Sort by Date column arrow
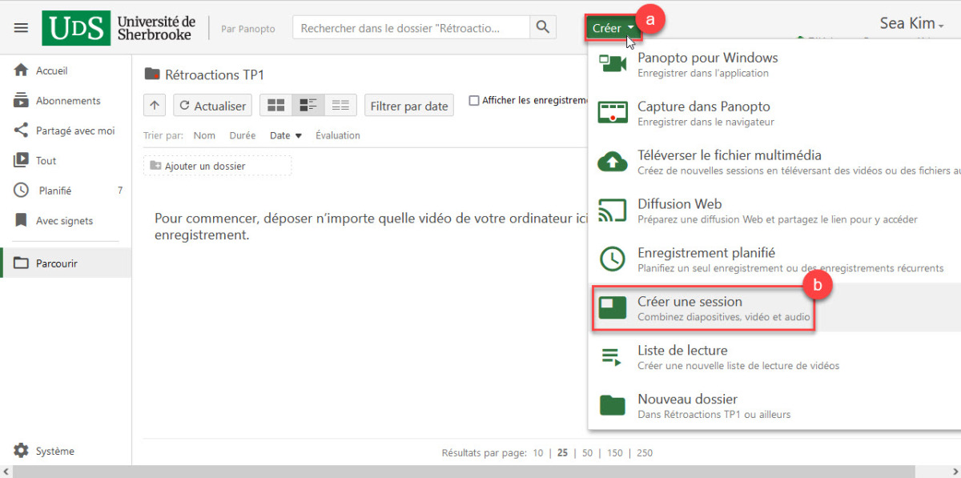 coord(299,136)
